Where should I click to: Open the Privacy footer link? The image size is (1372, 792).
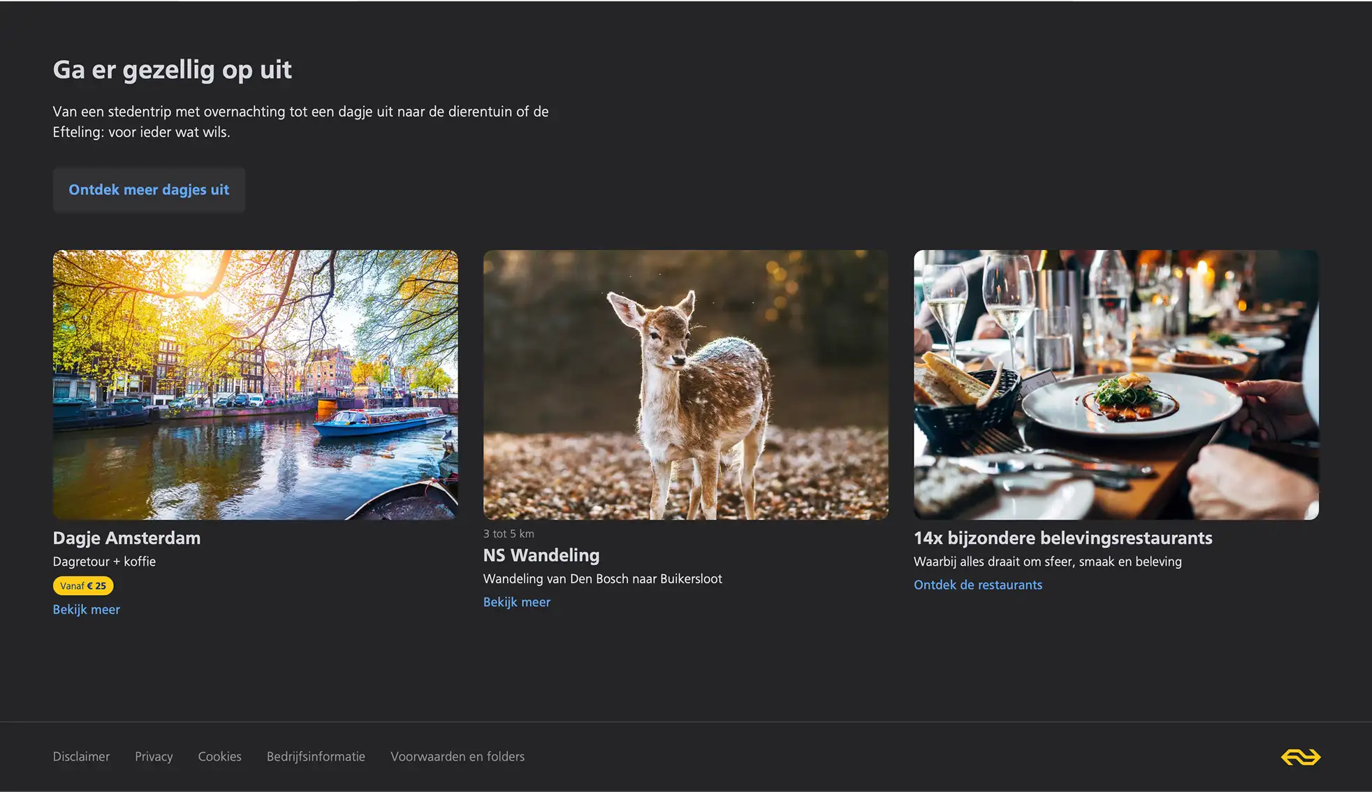pos(154,756)
